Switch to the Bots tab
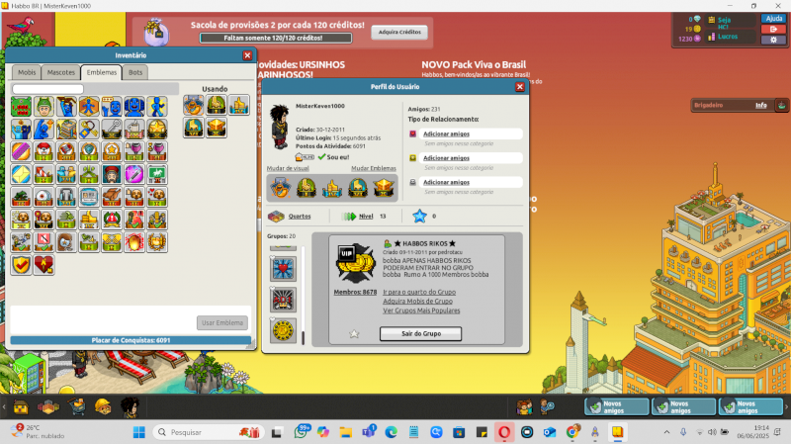This screenshot has width=791, height=444. coord(135,72)
